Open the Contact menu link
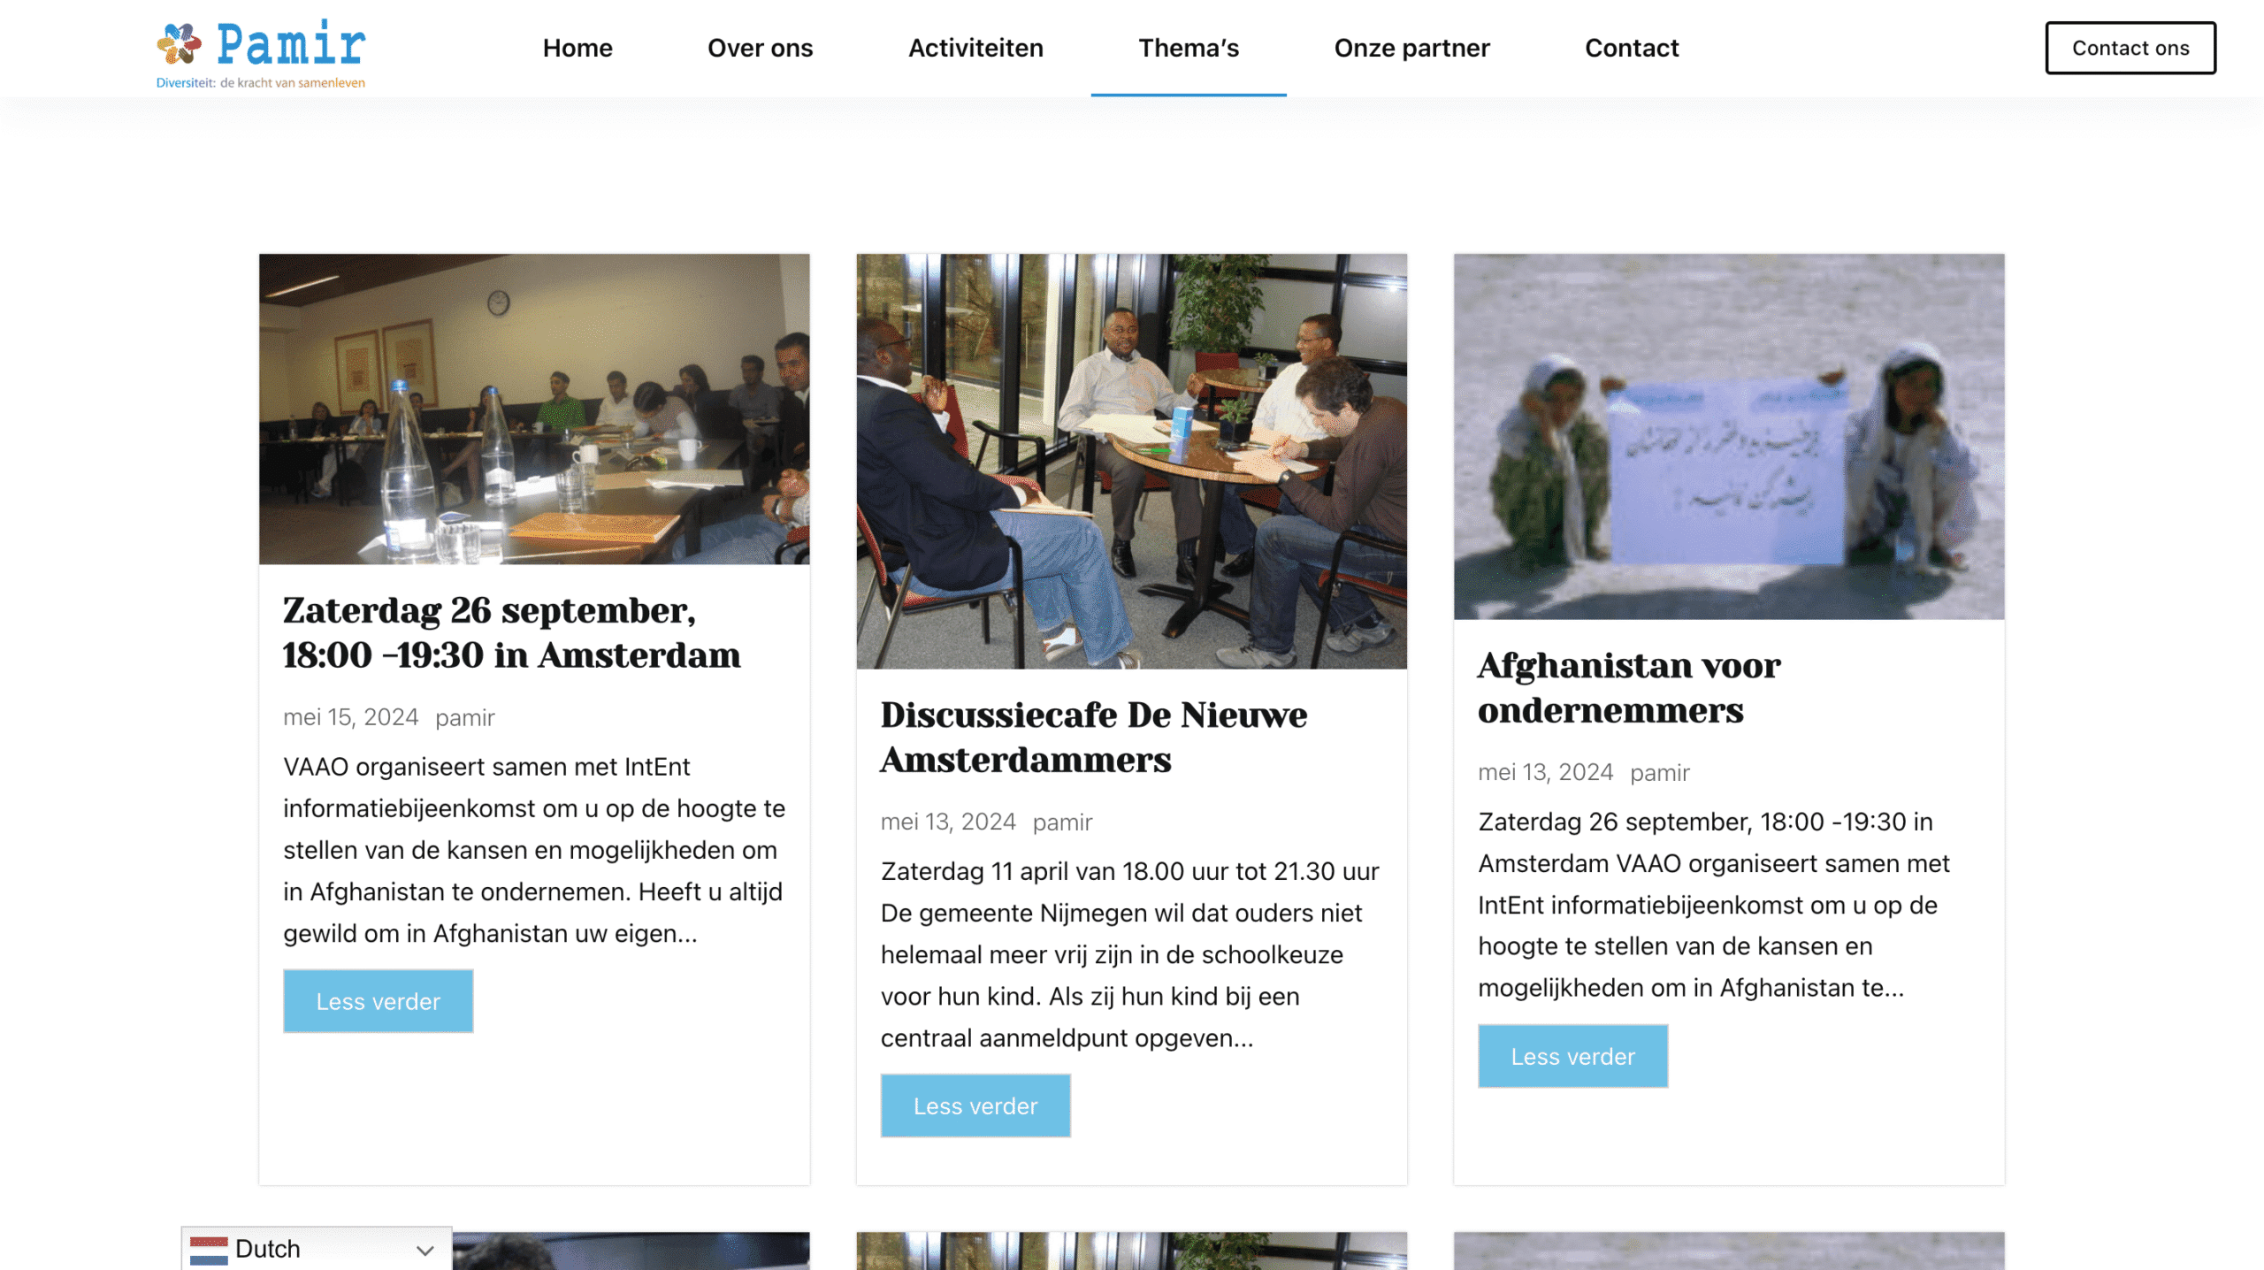Viewport: 2264px width, 1270px height. (x=1631, y=48)
